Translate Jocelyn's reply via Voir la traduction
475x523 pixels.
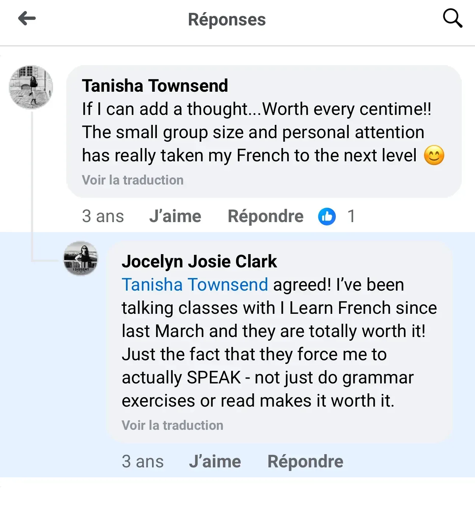172,425
